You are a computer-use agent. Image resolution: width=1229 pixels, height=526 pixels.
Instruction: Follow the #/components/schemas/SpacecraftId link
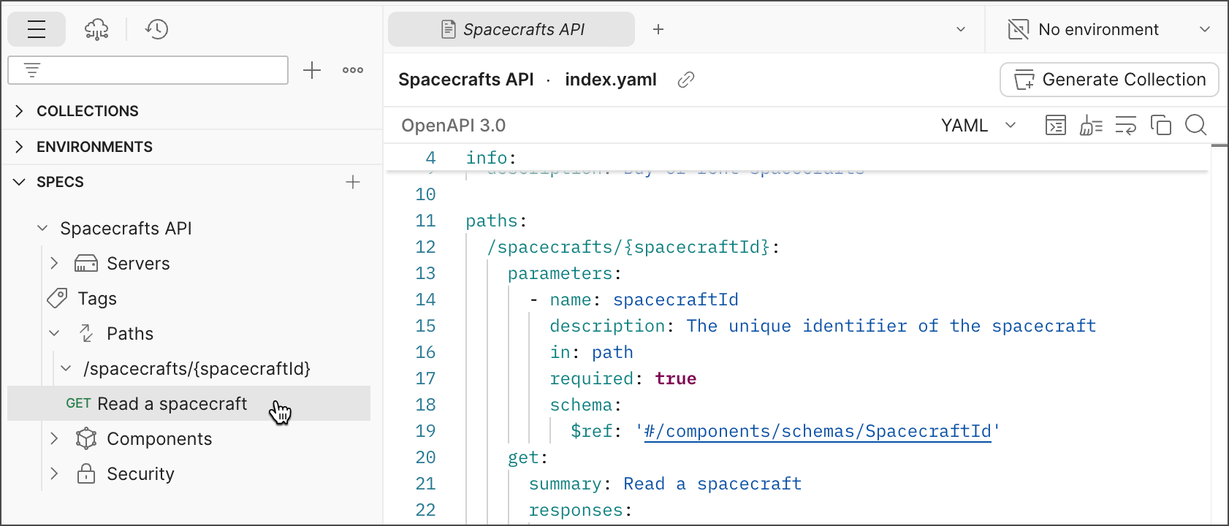[818, 431]
